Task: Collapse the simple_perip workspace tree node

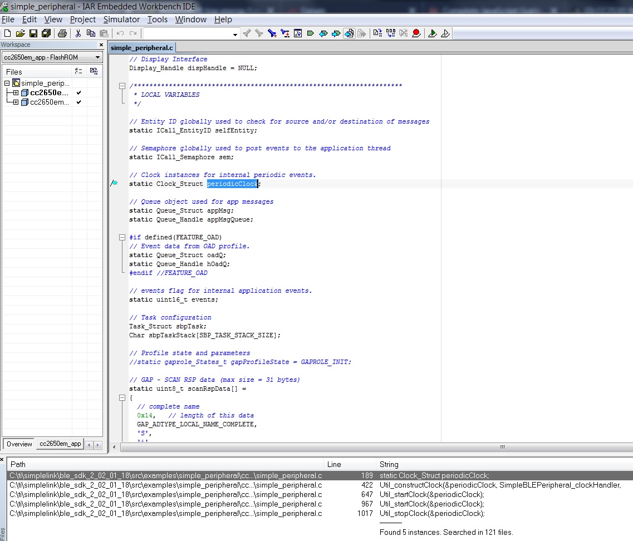Action: [x=7, y=83]
